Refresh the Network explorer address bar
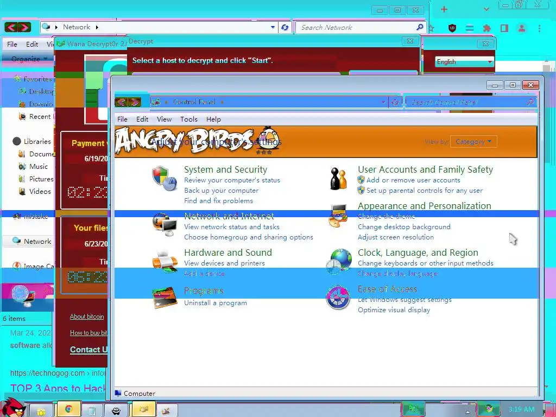 tap(285, 27)
